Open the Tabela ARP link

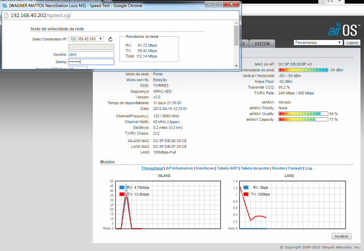click(x=227, y=168)
